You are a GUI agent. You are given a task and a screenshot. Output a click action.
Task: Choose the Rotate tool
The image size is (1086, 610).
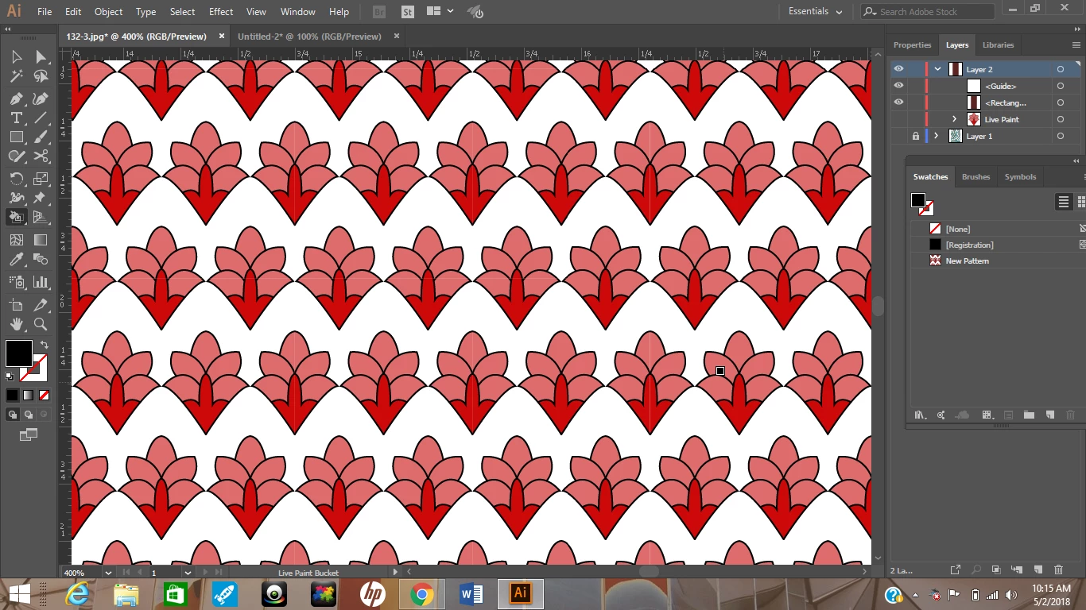[x=16, y=179]
